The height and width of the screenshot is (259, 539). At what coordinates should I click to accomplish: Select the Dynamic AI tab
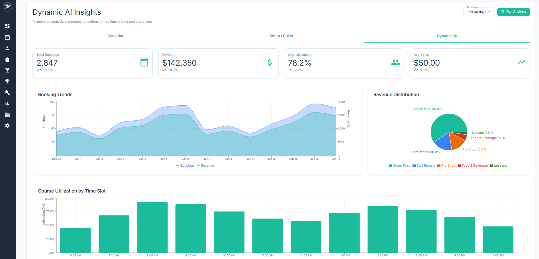pyautogui.click(x=447, y=36)
